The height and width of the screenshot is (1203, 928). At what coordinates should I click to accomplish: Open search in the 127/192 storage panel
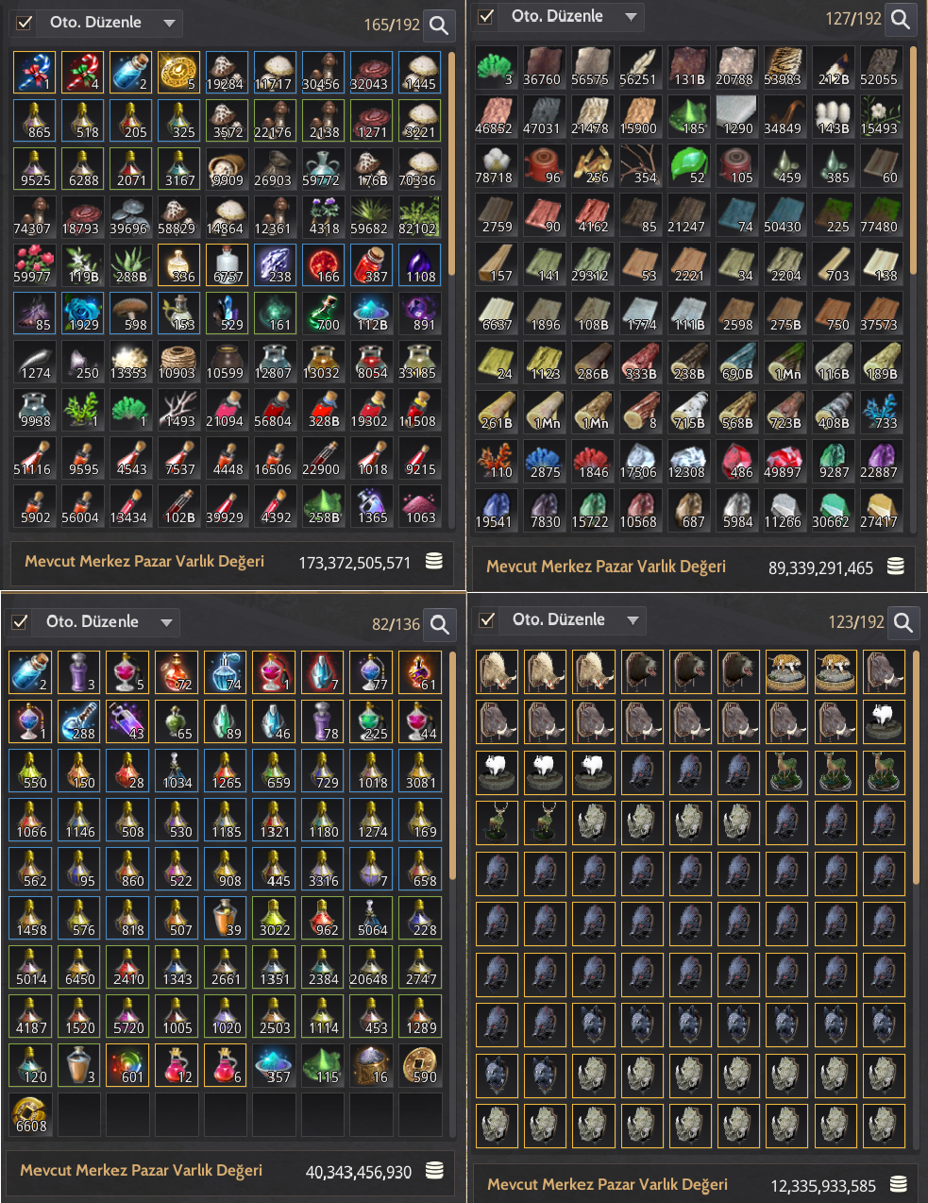tap(901, 19)
